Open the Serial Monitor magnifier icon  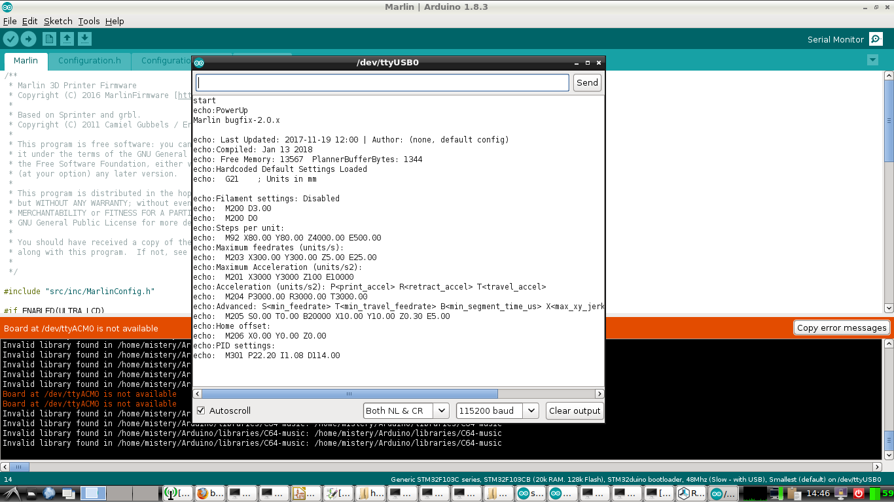(x=876, y=39)
